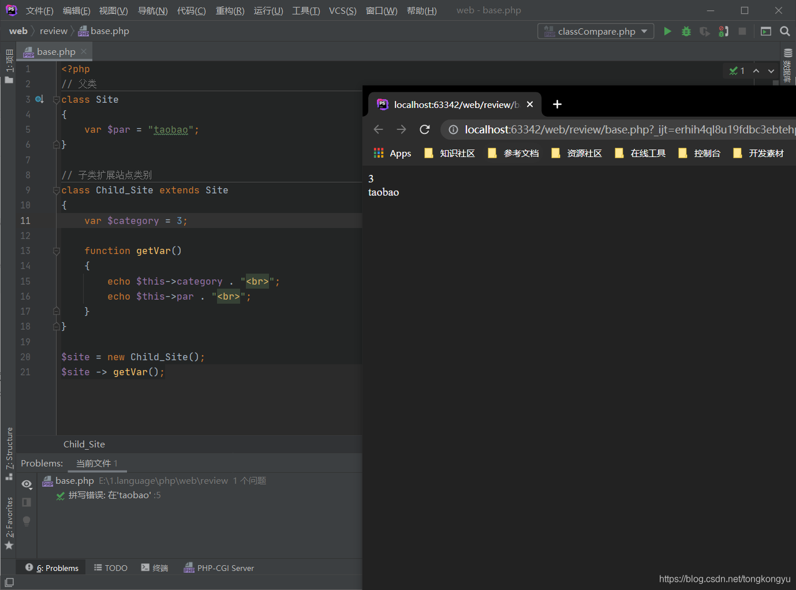796x590 pixels.
Task: Open the 知识社区 bookmark folder
Action: click(x=450, y=153)
